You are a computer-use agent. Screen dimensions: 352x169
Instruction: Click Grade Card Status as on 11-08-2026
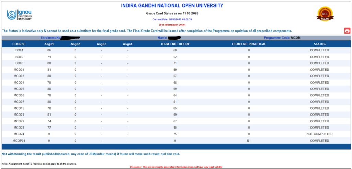click(172, 13)
